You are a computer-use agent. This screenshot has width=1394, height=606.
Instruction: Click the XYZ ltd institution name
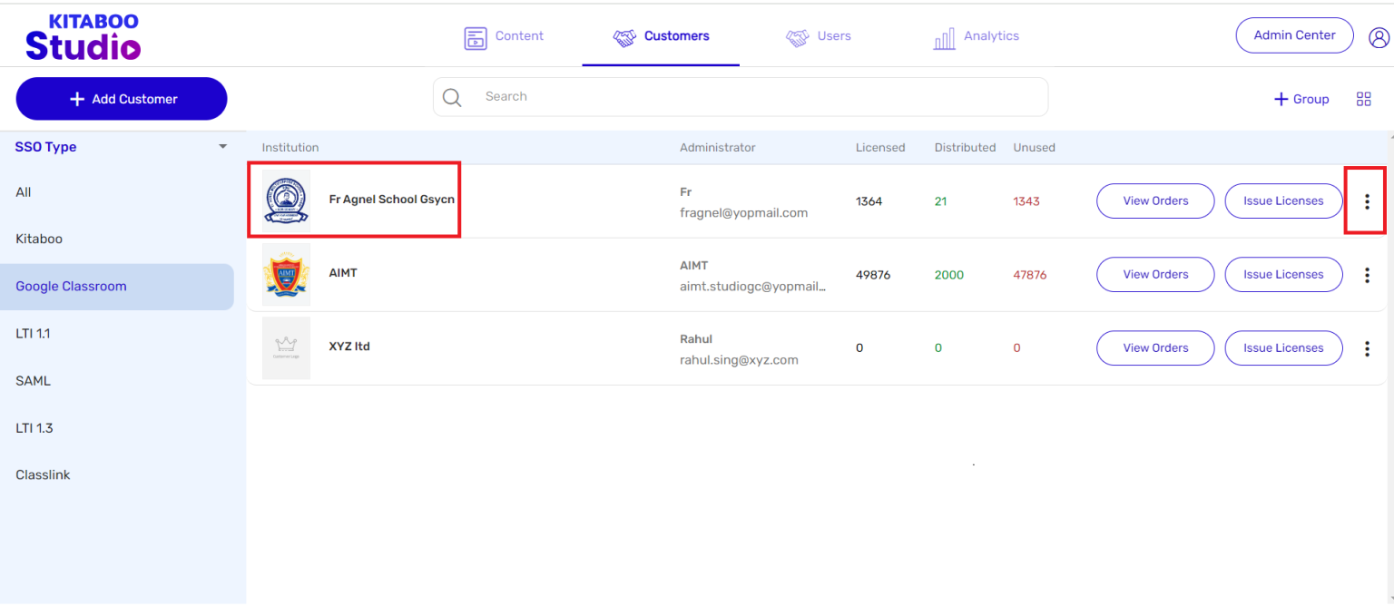349,347
